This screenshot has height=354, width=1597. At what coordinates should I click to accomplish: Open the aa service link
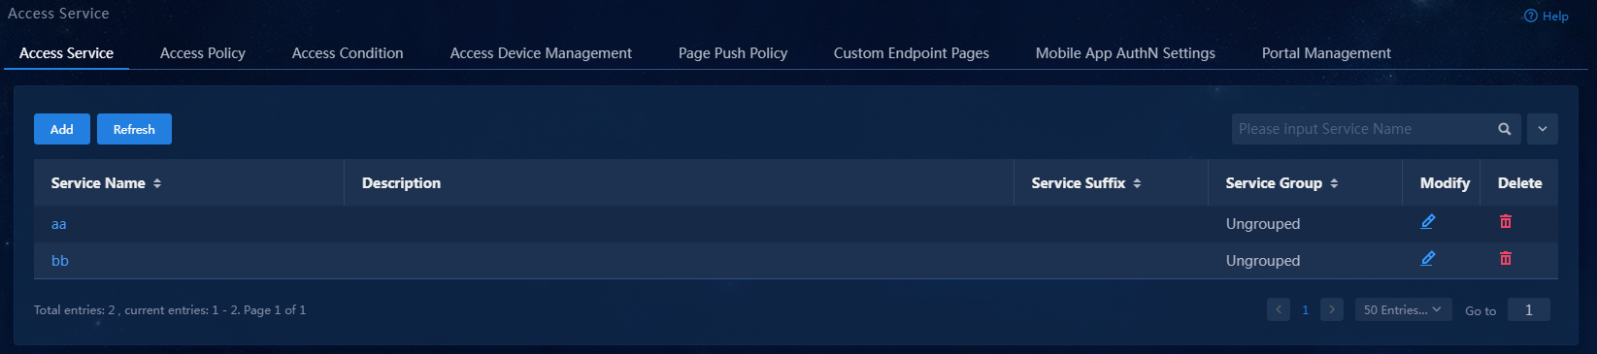tap(59, 224)
